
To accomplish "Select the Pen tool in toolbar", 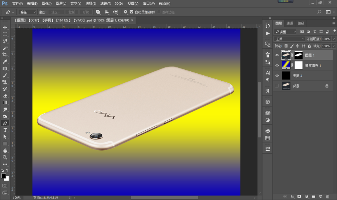I will (5, 123).
